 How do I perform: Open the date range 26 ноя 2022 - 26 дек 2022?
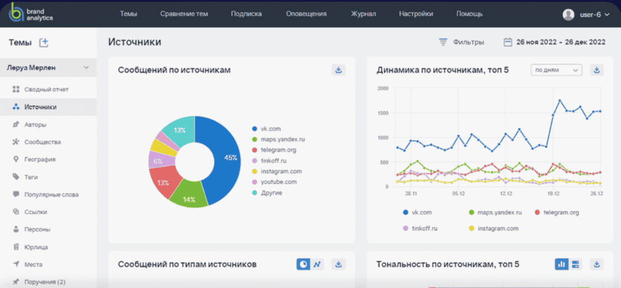554,42
